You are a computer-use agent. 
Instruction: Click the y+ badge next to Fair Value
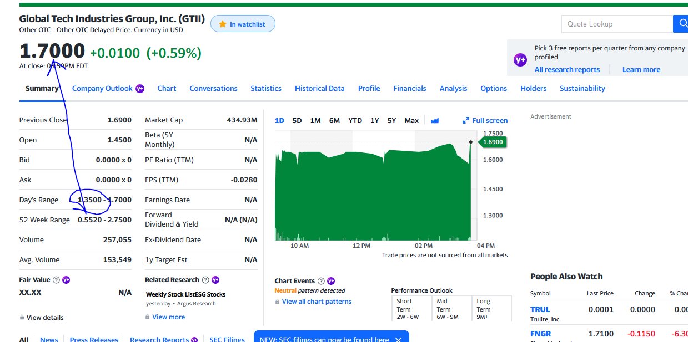(67, 280)
